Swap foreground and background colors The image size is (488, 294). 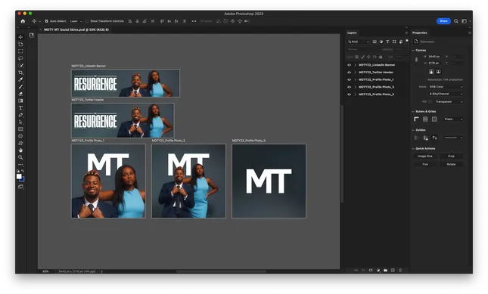coord(23,171)
